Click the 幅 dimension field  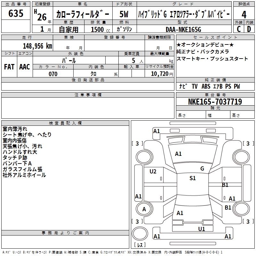coord(218,115)
